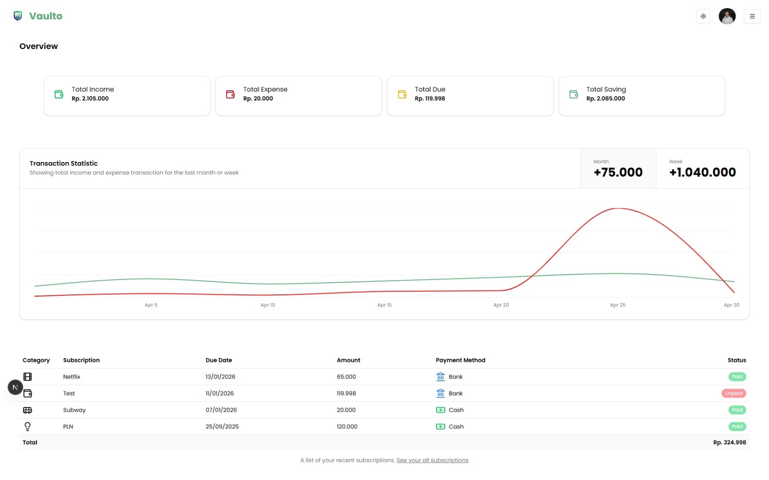769x480 pixels.
Task: Click the Total Saving wallet icon
Action: [x=573, y=94]
